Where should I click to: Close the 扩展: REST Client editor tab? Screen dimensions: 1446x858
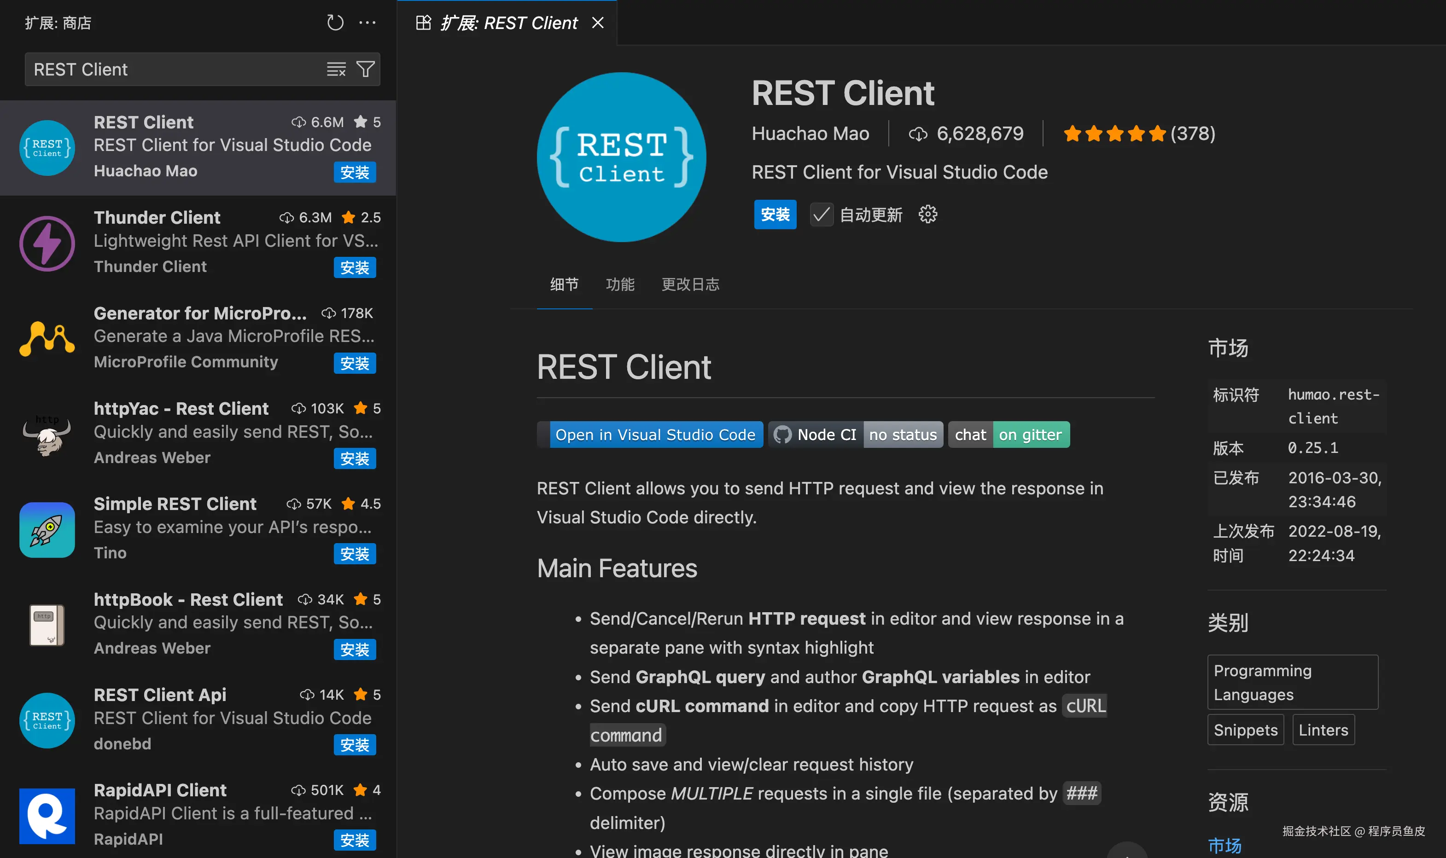(598, 23)
